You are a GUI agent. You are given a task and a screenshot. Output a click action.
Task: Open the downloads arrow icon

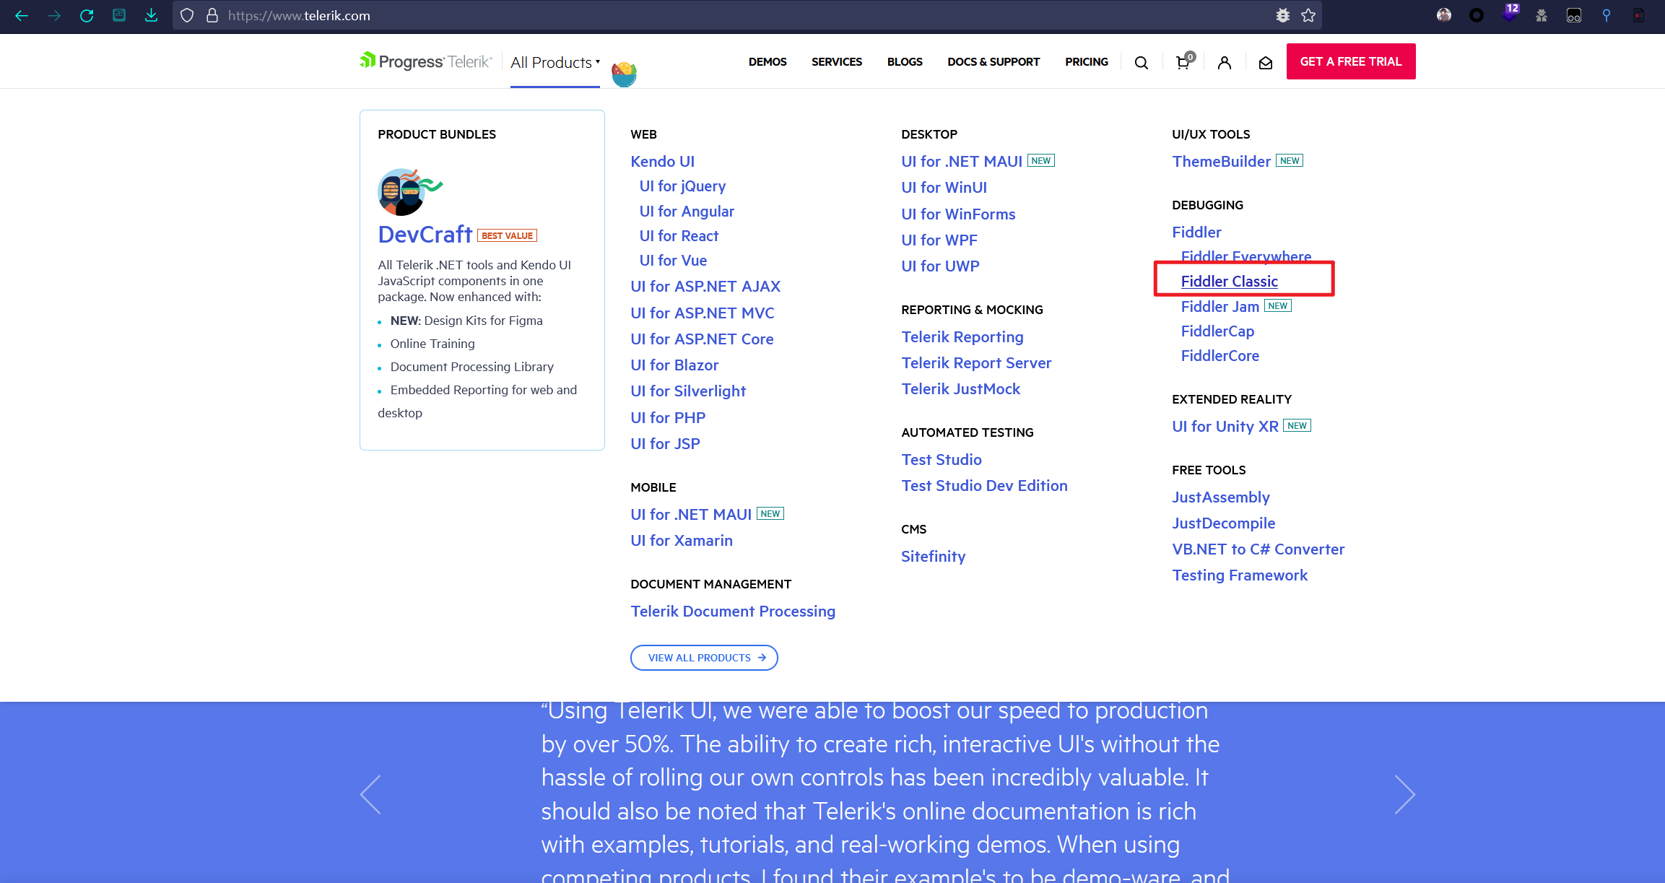click(151, 15)
